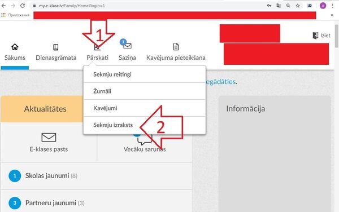
Task: Open the Pārskati dropdown menu
Action: (x=98, y=58)
